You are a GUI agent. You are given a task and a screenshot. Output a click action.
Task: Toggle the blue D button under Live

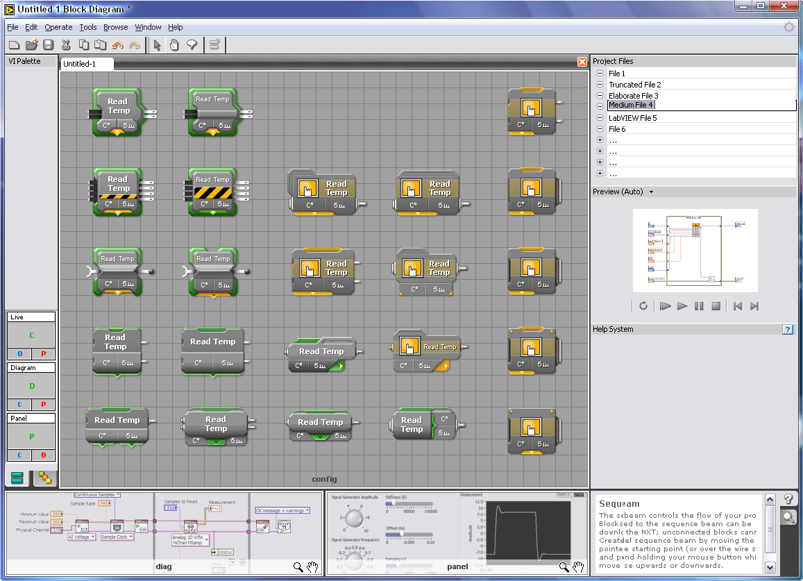tap(19, 354)
